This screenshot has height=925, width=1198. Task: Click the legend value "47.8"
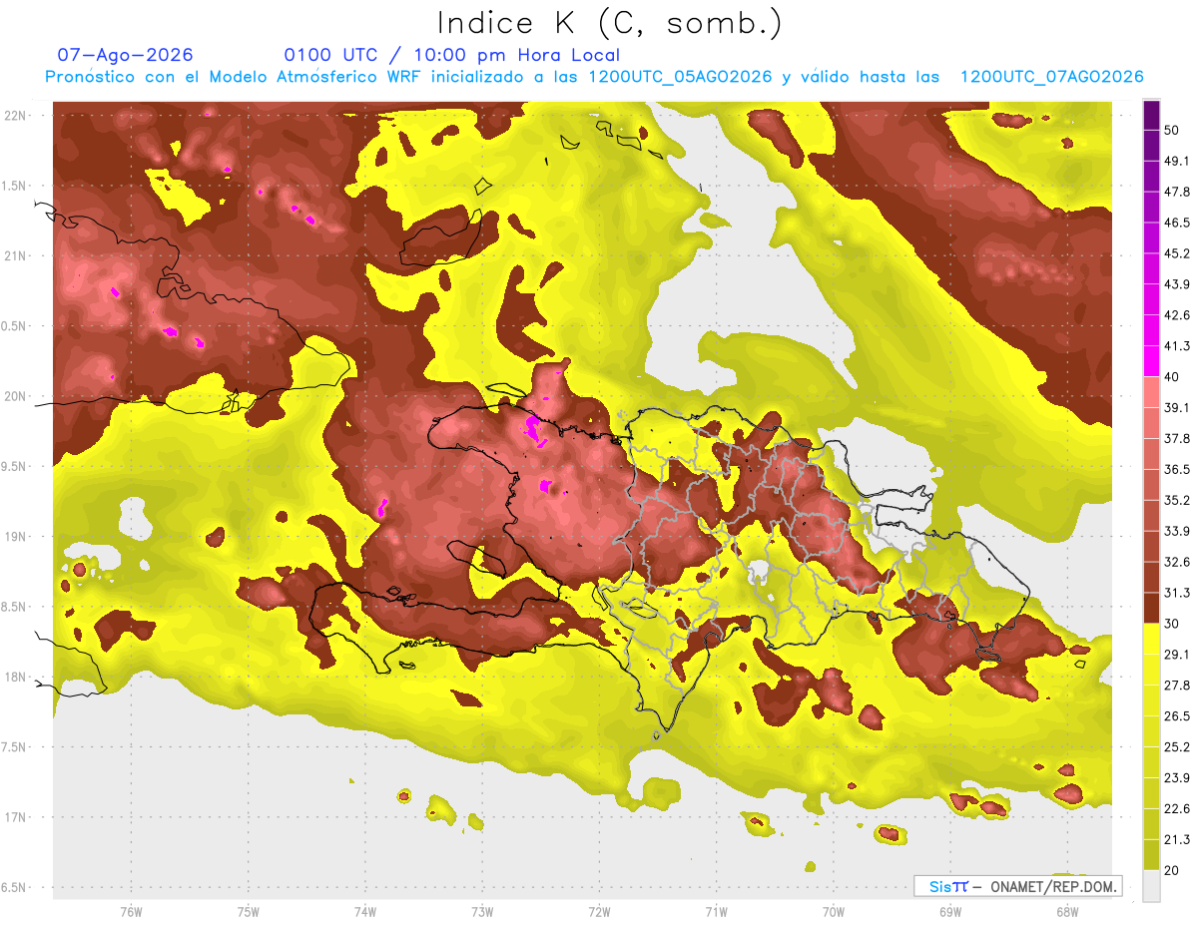click(1177, 192)
